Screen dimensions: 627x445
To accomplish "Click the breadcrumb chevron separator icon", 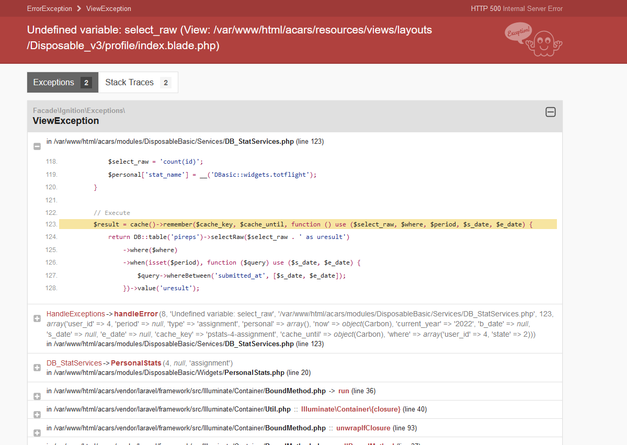I will point(79,8).
